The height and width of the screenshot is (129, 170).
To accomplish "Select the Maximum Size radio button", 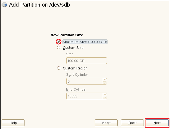I will coord(58,42).
